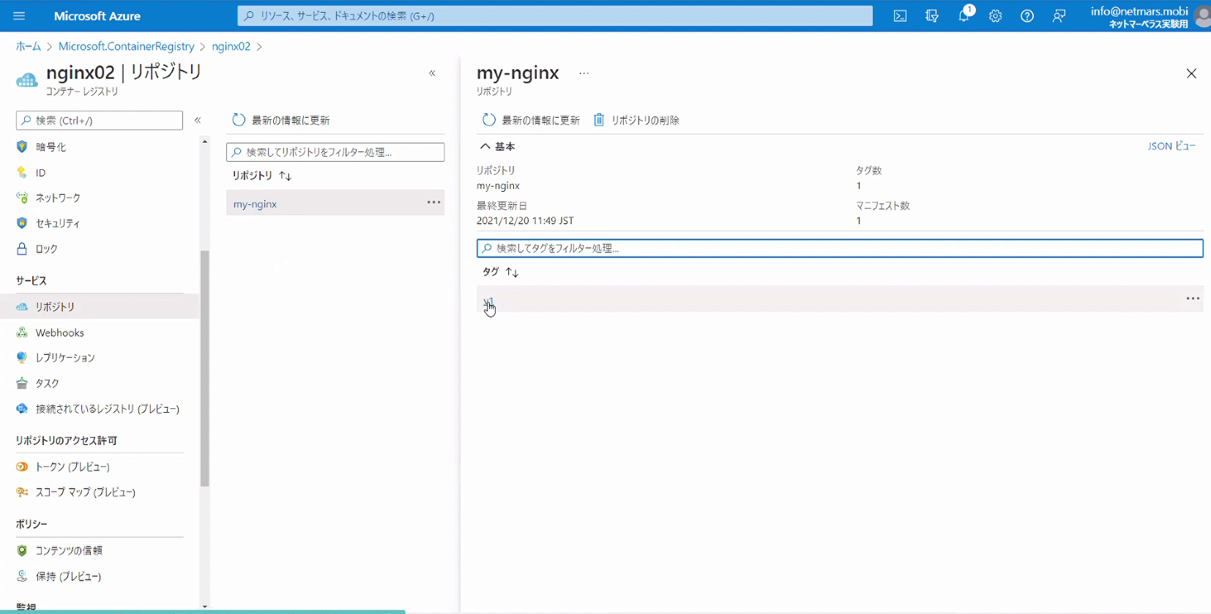This screenshot has width=1211, height=614.
Task: Open more options for my-nginx repository row
Action: point(433,203)
